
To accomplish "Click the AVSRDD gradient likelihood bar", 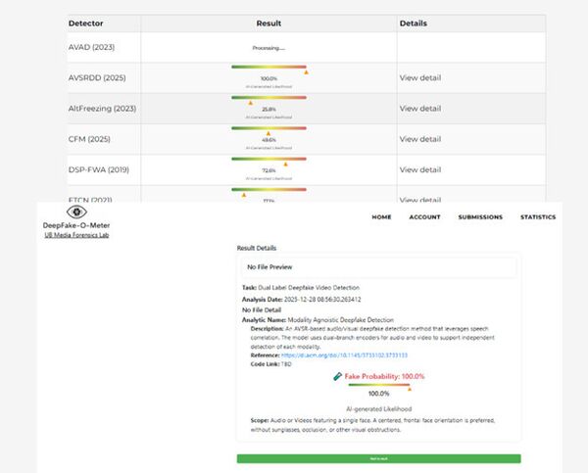I will [269, 67].
